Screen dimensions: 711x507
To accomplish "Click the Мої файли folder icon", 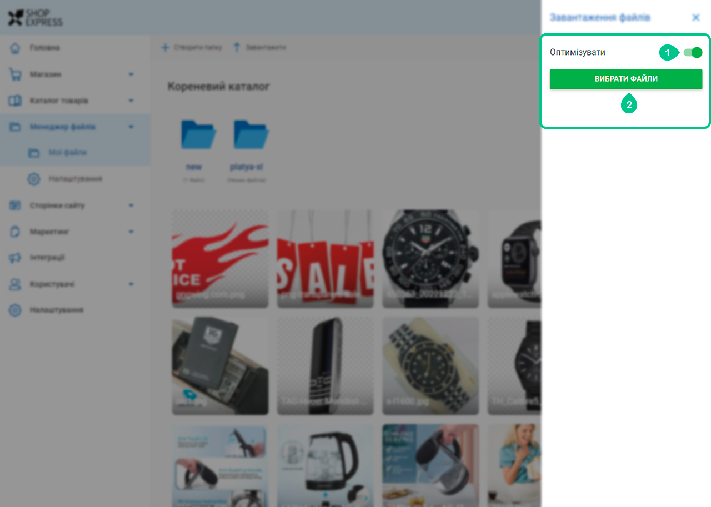I will click(x=34, y=153).
